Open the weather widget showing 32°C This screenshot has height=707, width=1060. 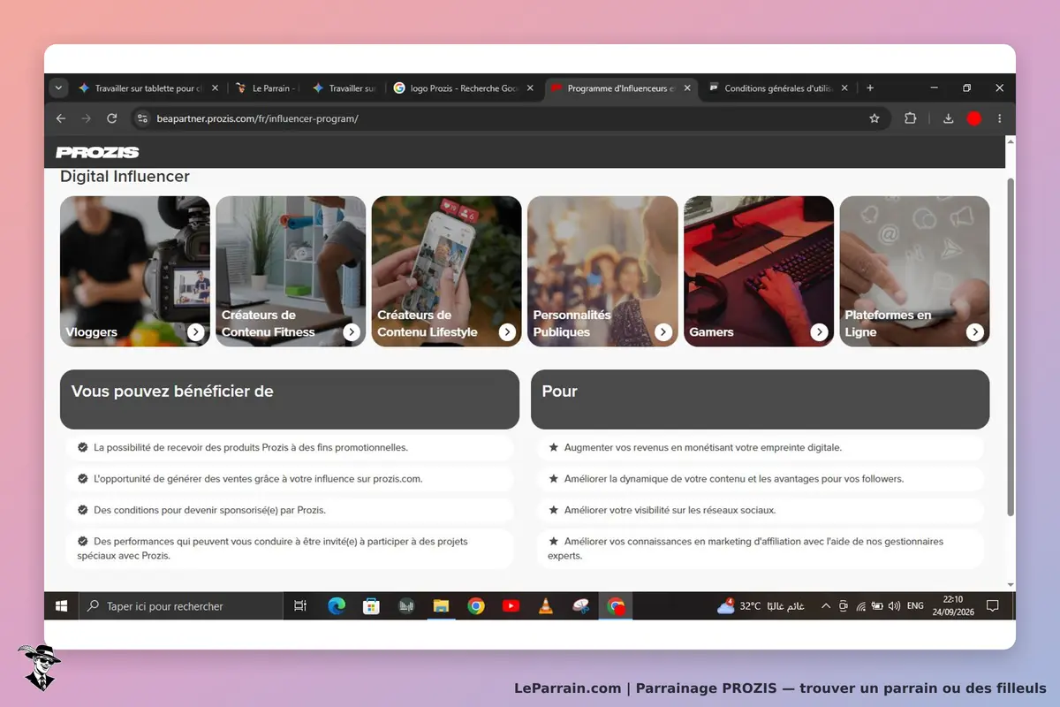pos(761,606)
